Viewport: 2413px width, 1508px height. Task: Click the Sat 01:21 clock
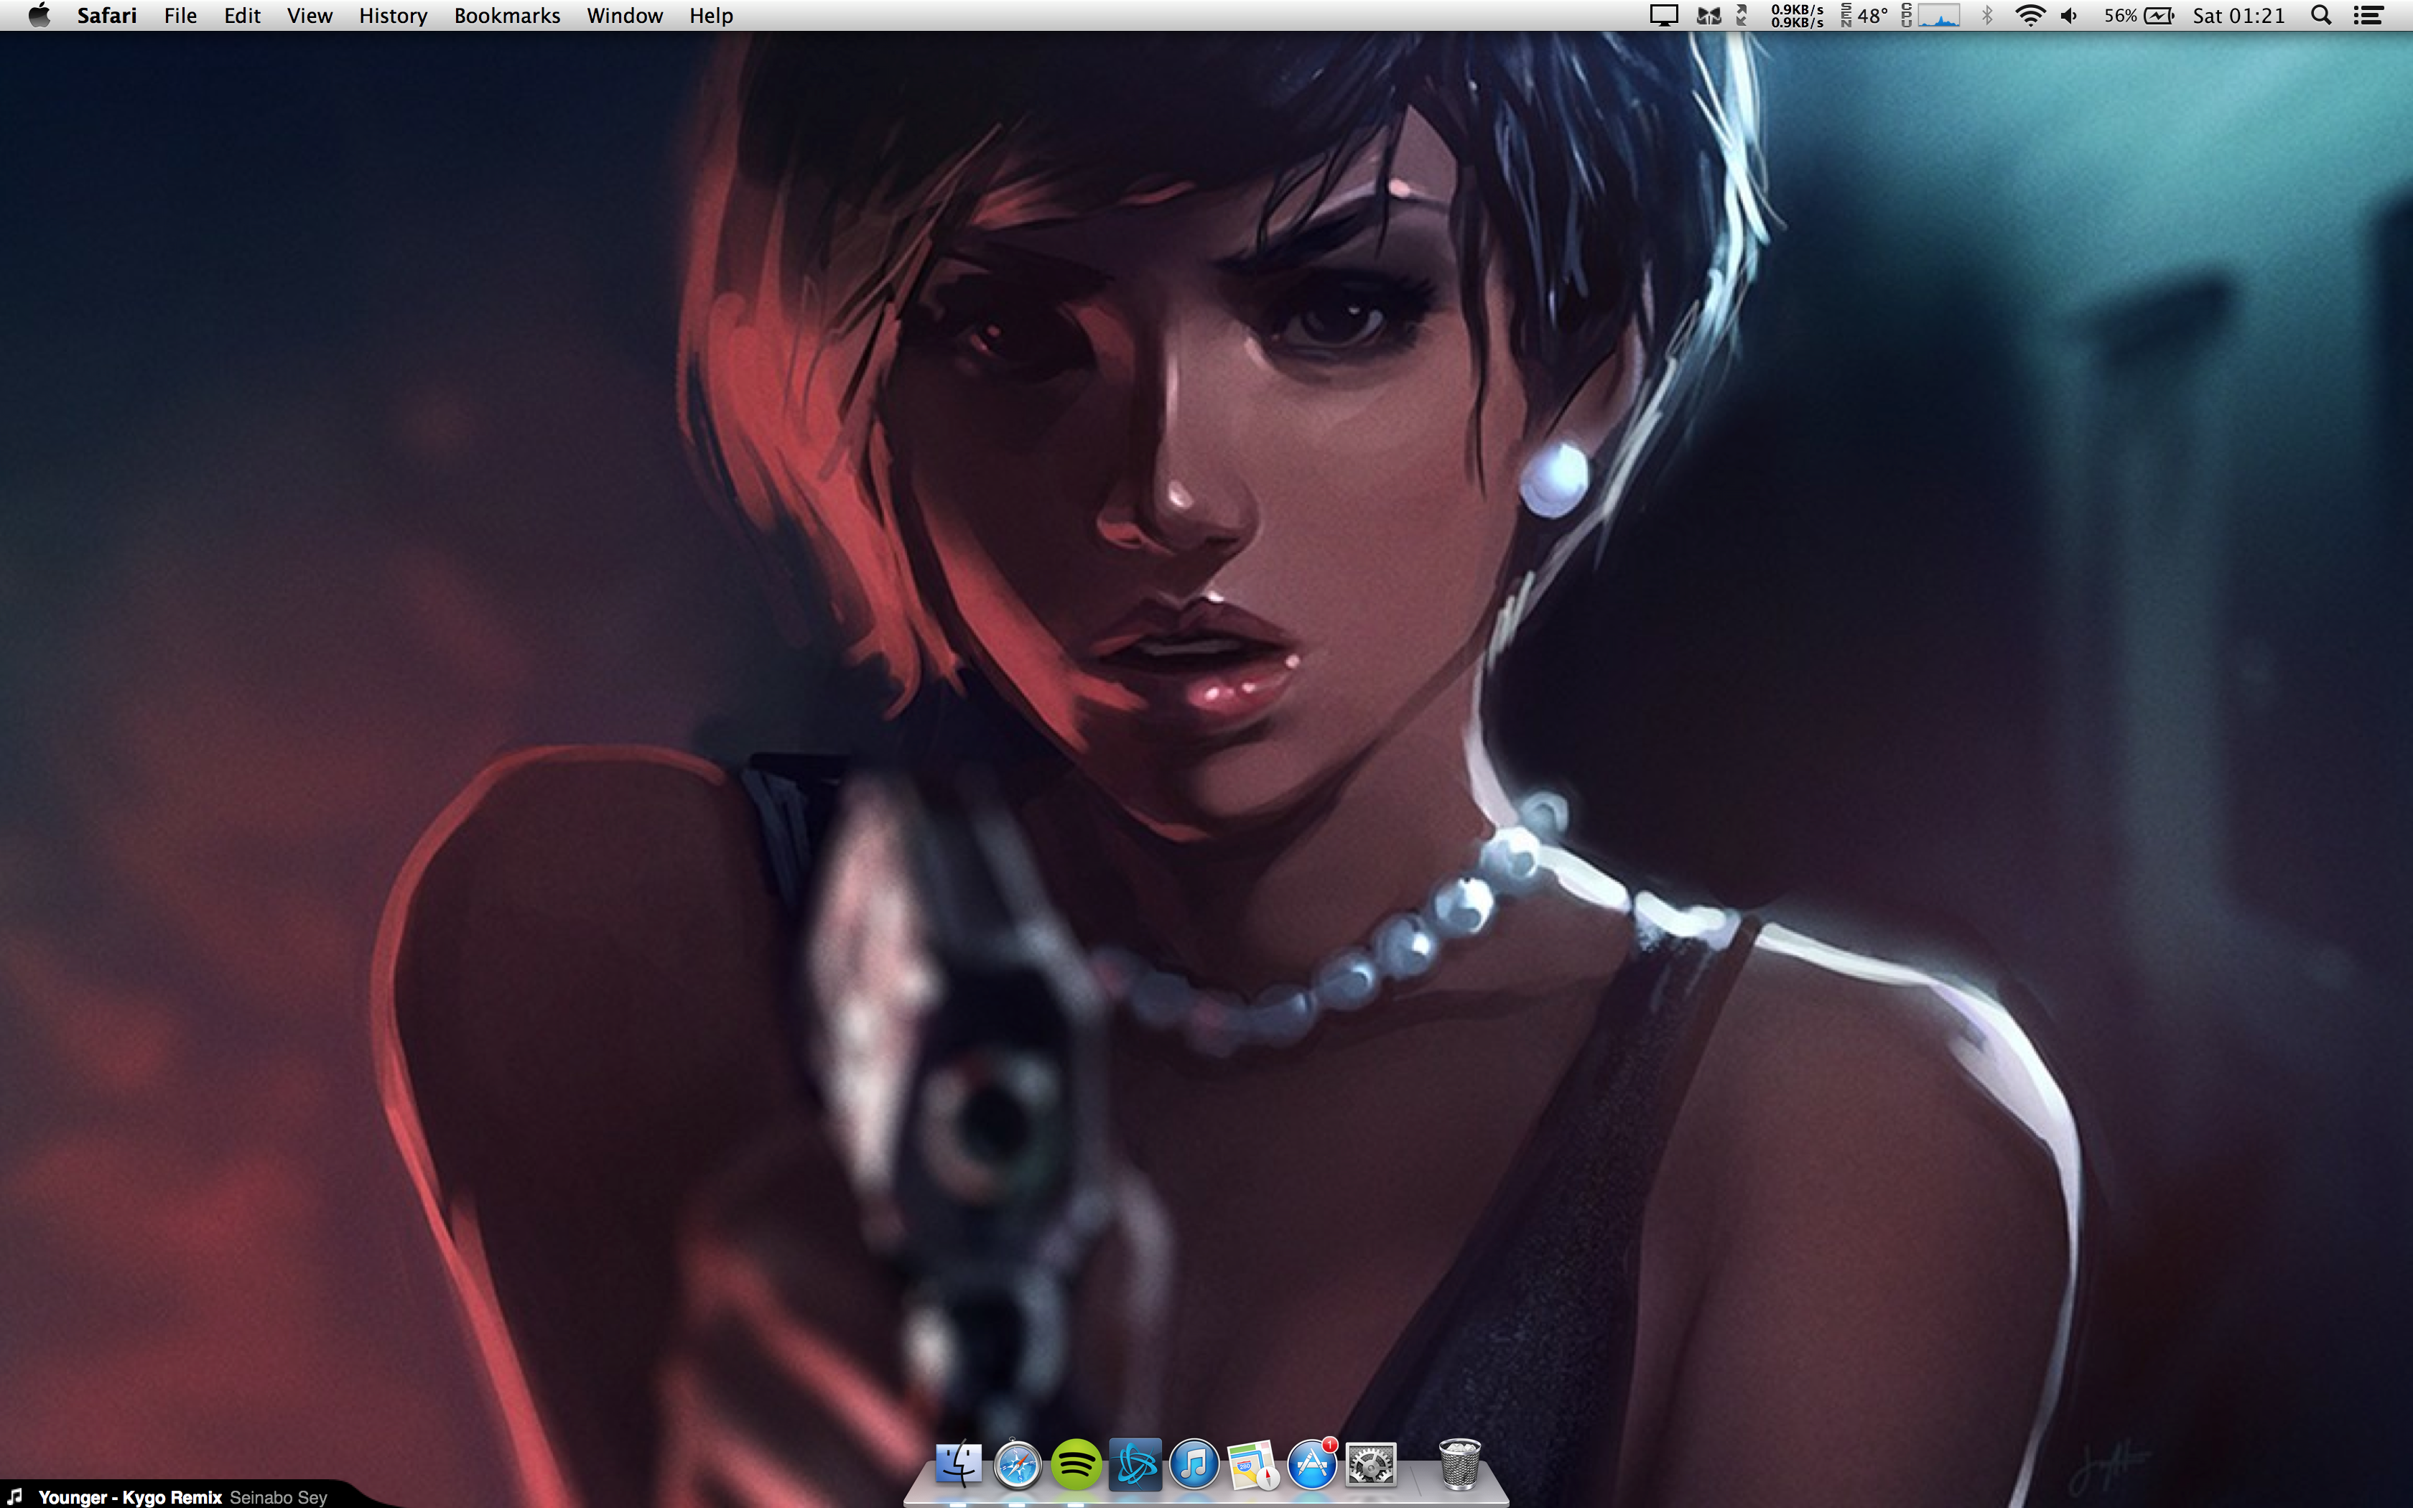click(2238, 16)
